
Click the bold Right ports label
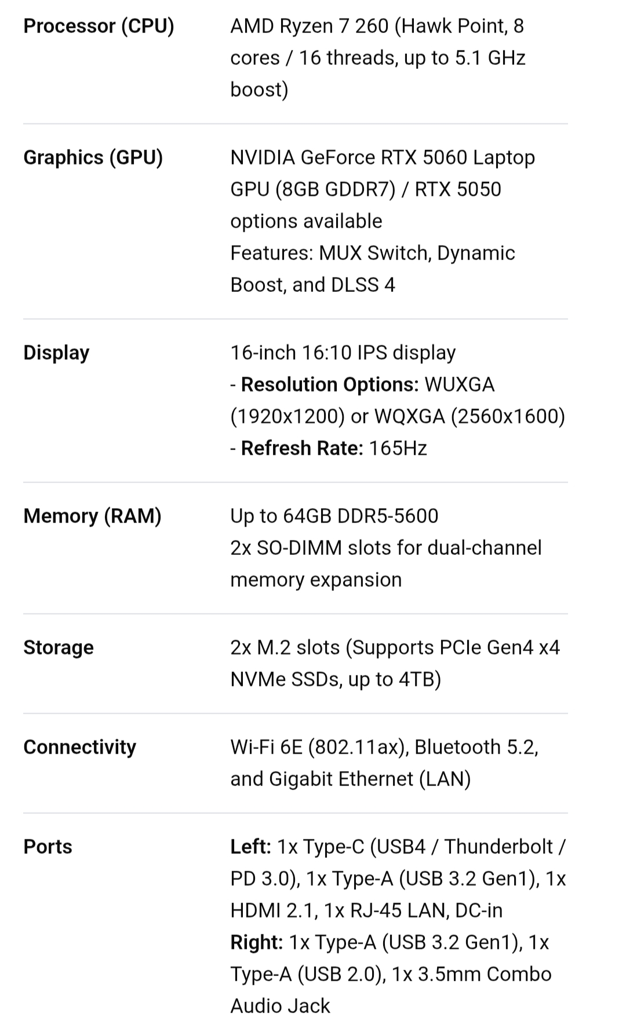pos(256,942)
